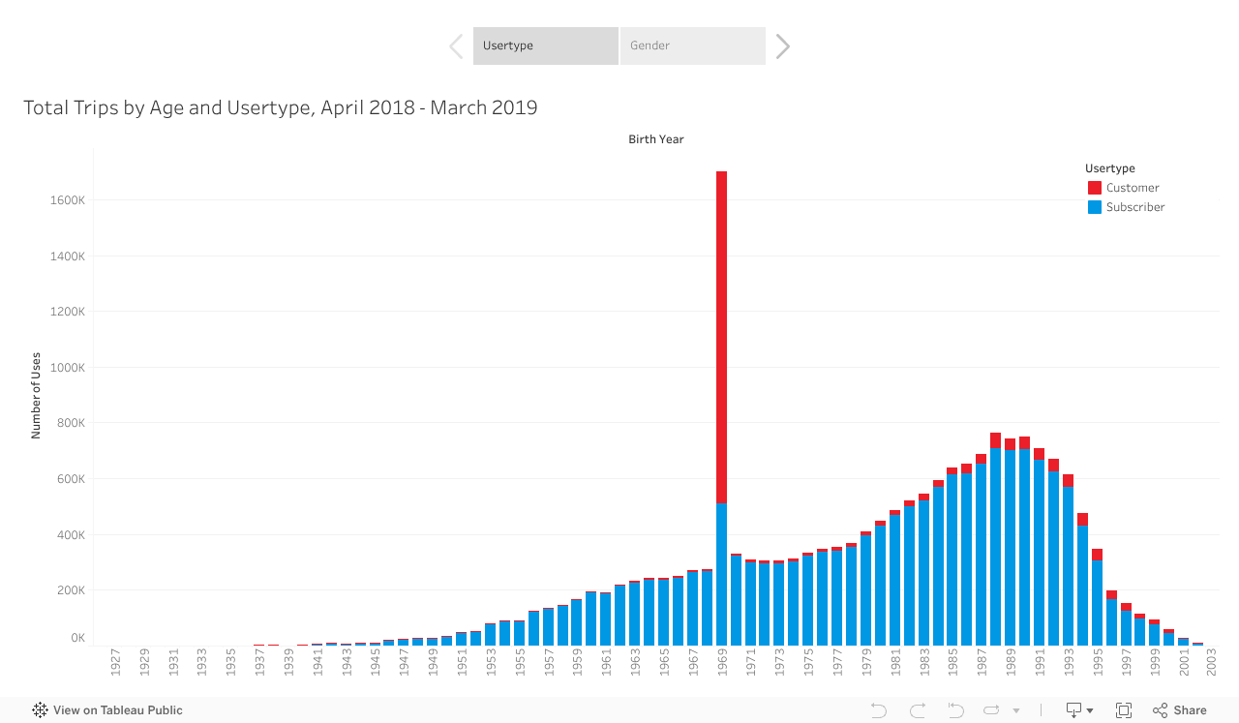
Task: Expand the refresh options dropdown arrow
Action: pos(1016,710)
